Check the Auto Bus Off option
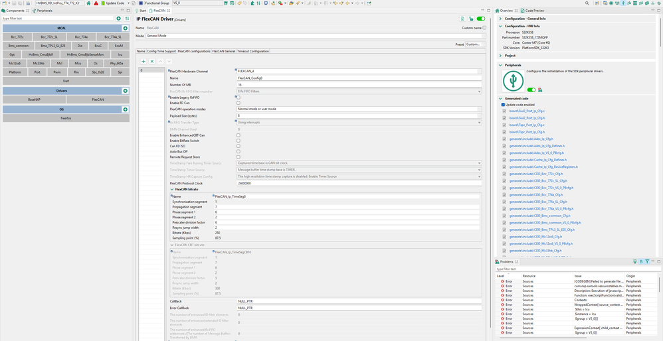 (238, 151)
